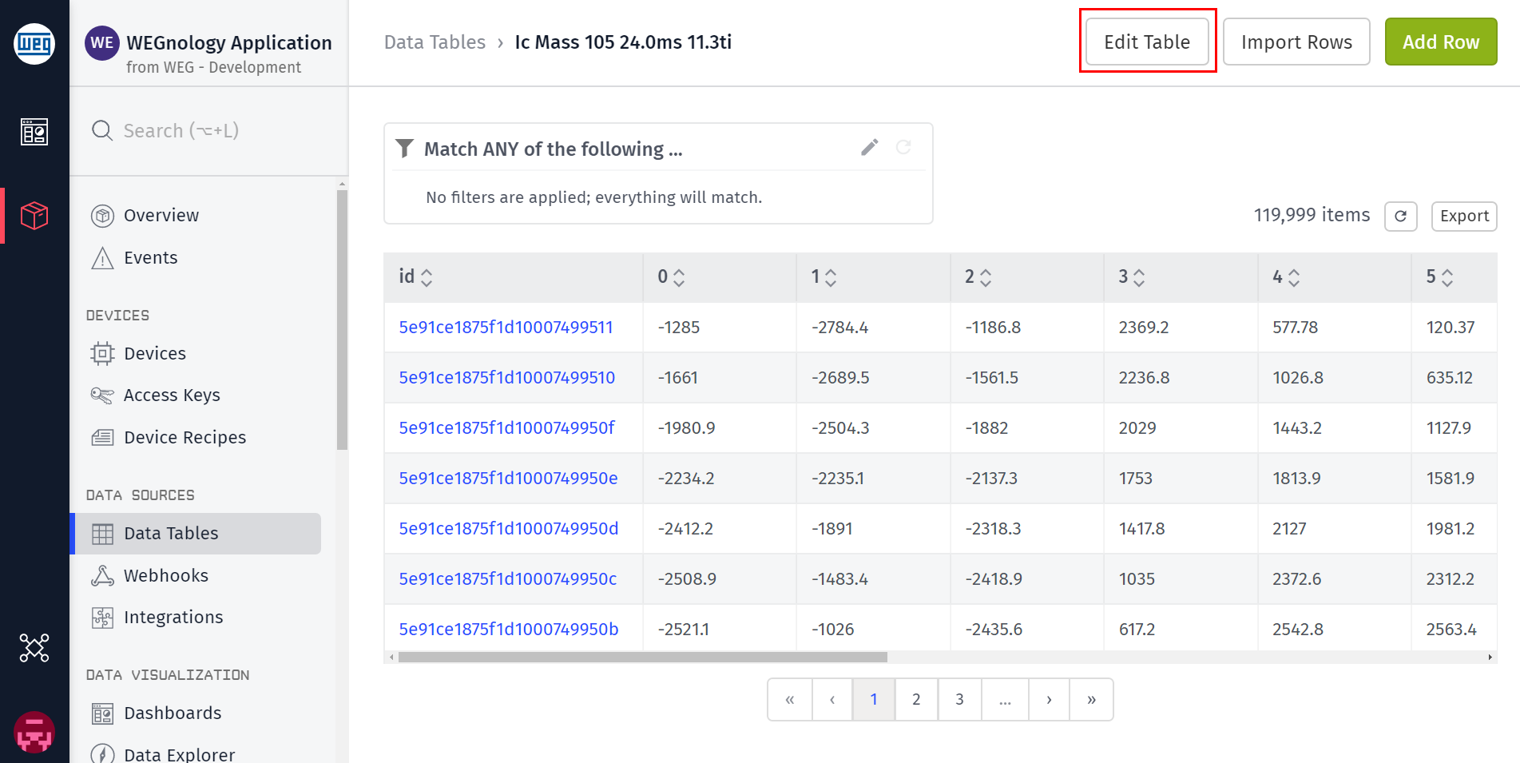Sort by column 1
The image size is (1520, 763).
[831, 277]
